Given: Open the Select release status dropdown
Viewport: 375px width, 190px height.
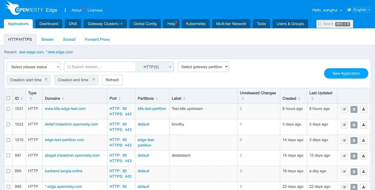Looking at the screenshot, I should click(x=33, y=67).
